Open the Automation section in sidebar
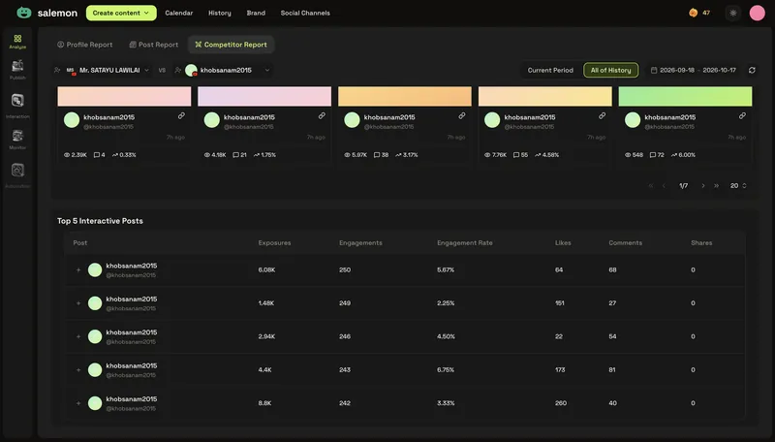Screen dimensions: 775x442 tap(17, 175)
